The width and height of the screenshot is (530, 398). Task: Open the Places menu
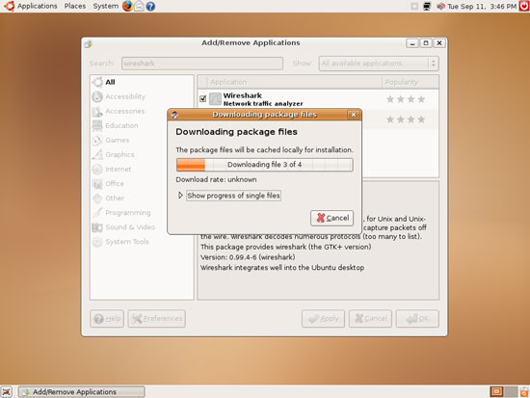(75, 6)
